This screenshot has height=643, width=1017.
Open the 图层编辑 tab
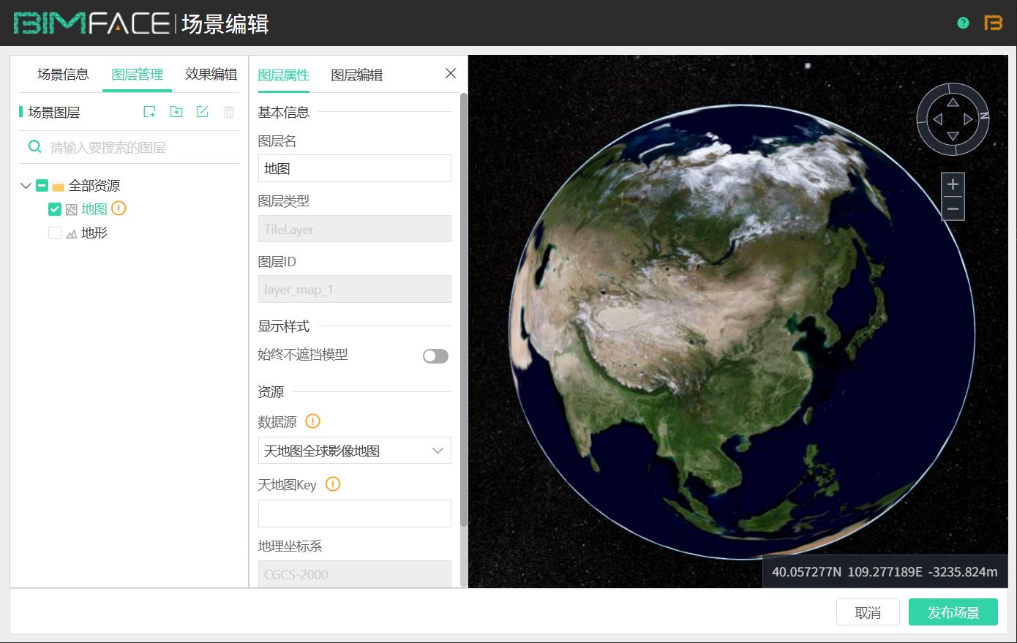coord(356,75)
